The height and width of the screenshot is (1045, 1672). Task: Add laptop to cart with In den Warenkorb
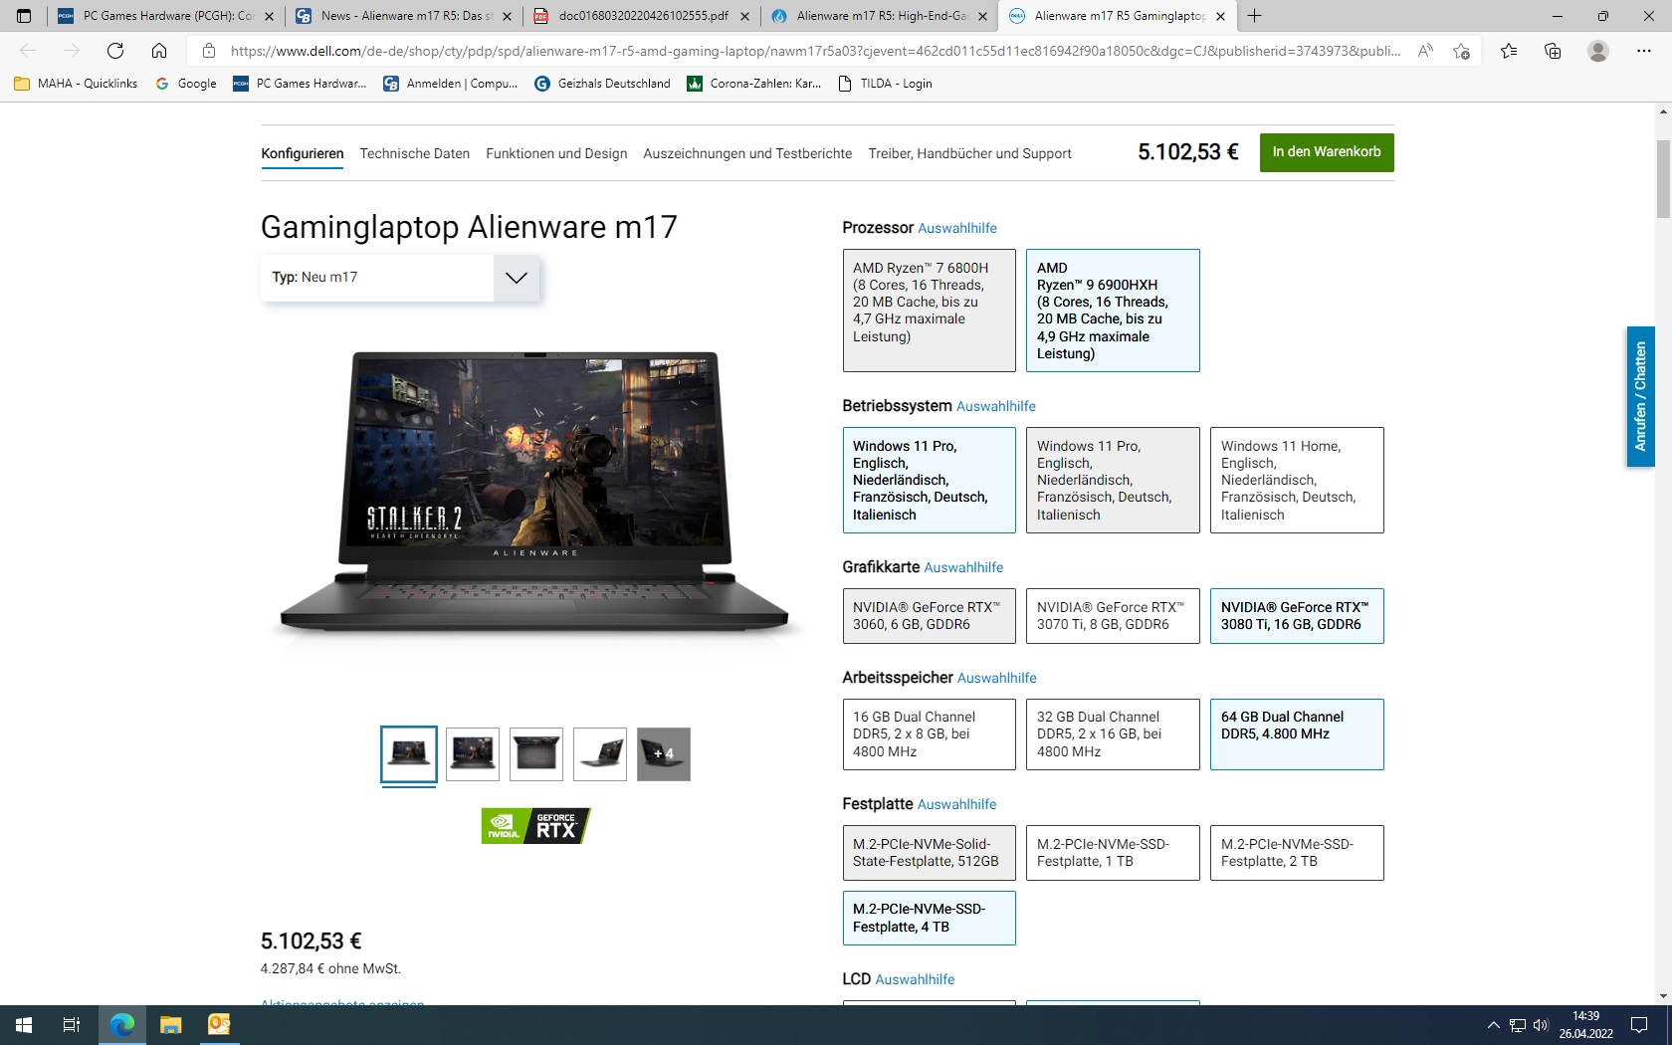(x=1327, y=152)
